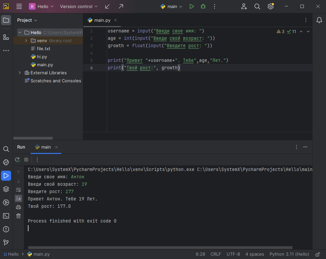This screenshot has width=326, height=259.
Task: Hide the Run tool window
Action: click(x=305, y=147)
